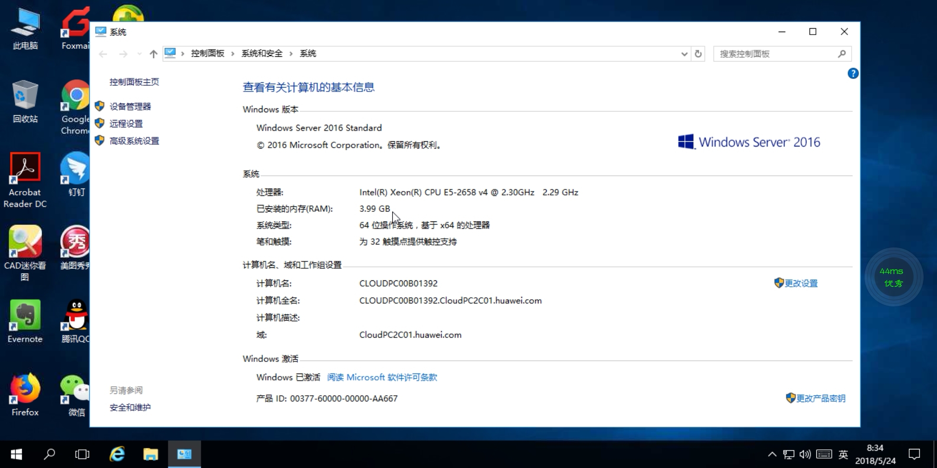The width and height of the screenshot is (937, 468).
Task: Click Change Settings (更改设置) link
Action: (801, 283)
